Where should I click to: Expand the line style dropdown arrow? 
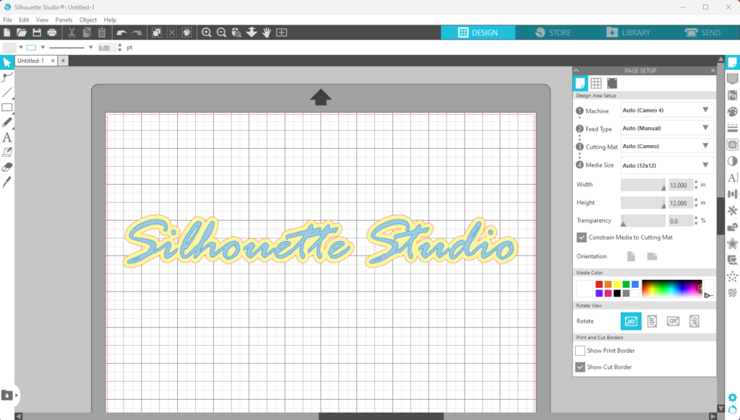(90, 48)
